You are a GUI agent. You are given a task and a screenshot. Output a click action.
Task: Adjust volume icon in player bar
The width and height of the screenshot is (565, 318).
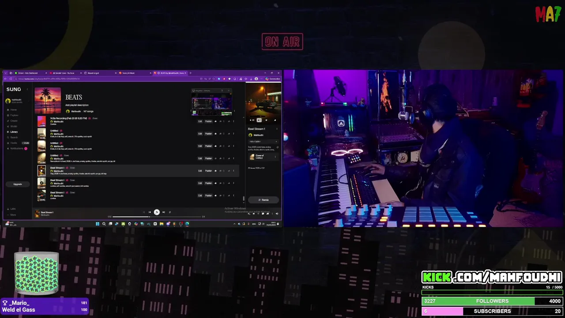277,214
